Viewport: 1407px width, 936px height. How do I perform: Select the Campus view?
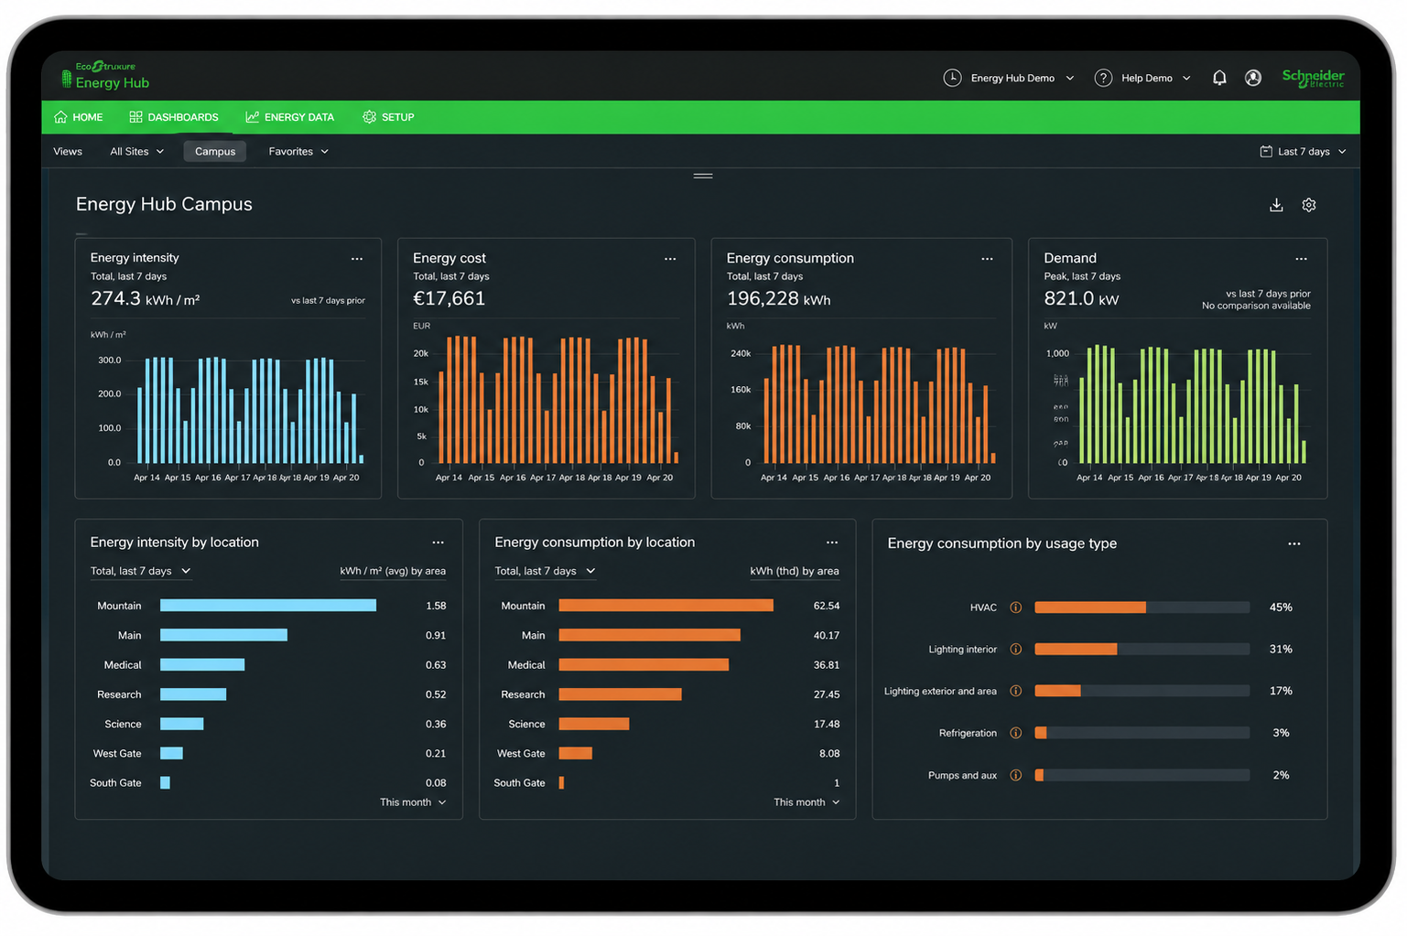click(215, 152)
